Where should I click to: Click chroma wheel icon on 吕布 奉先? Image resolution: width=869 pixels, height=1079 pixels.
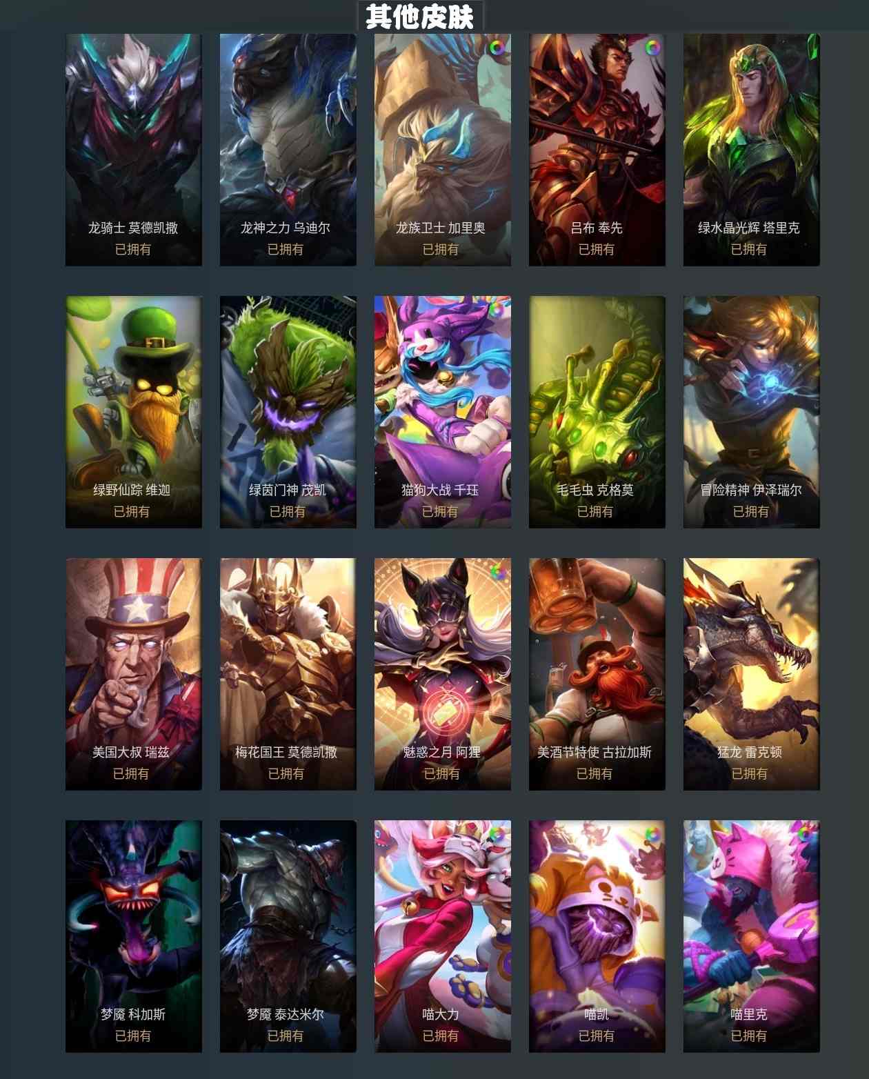pos(652,48)
